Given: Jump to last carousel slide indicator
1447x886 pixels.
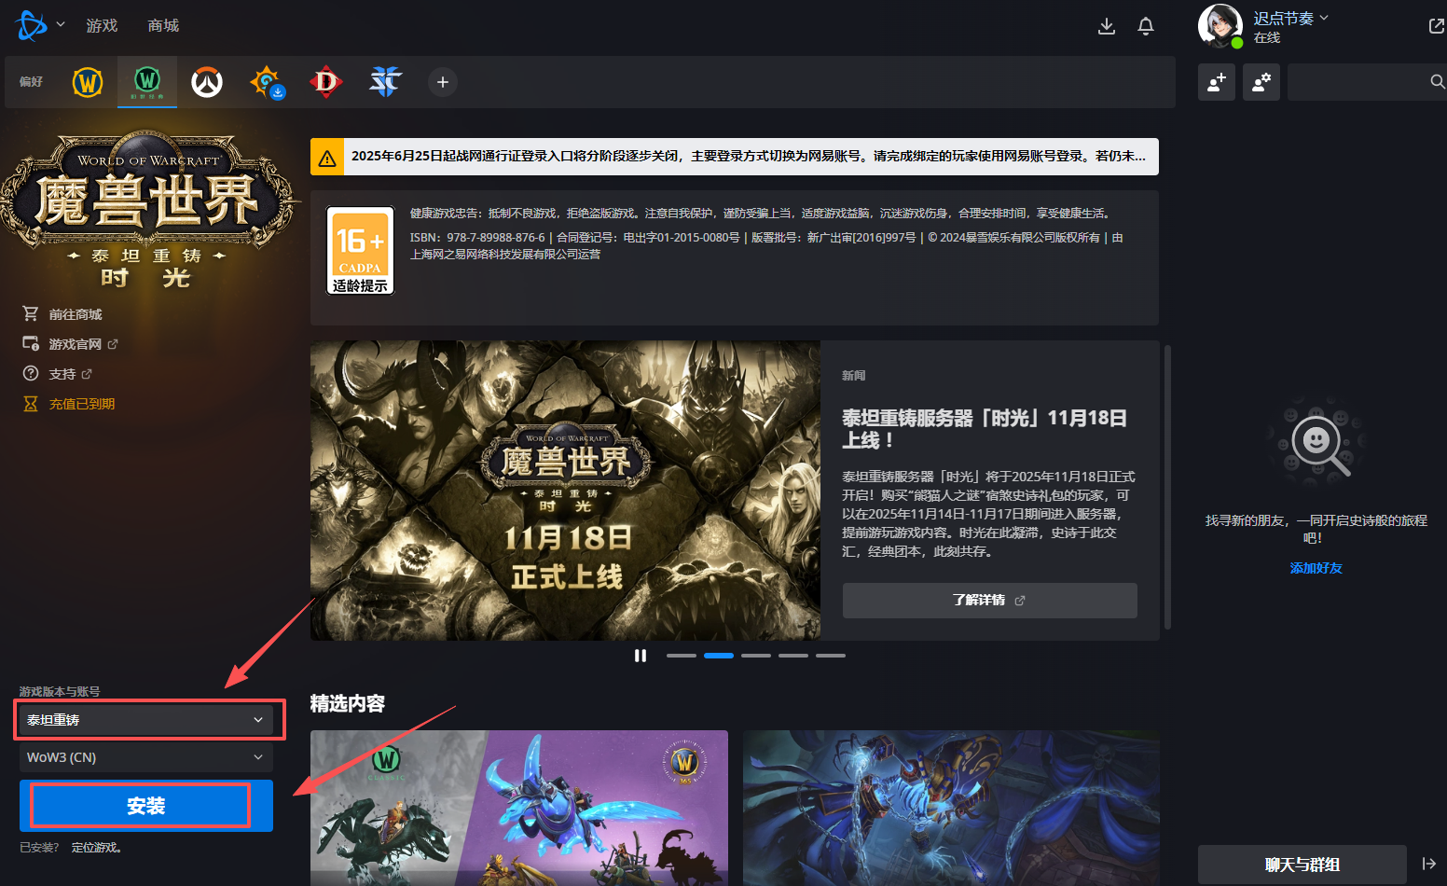Looking at the screenshot, I should pos(831,656).
